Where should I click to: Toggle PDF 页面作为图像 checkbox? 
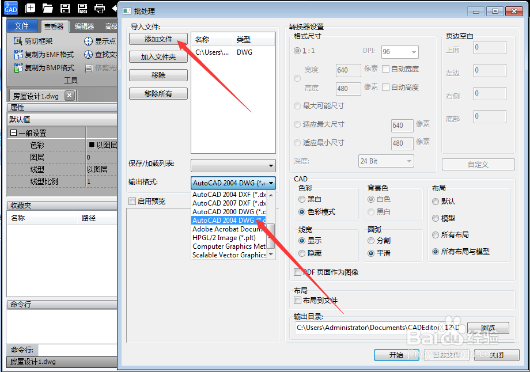297,272
